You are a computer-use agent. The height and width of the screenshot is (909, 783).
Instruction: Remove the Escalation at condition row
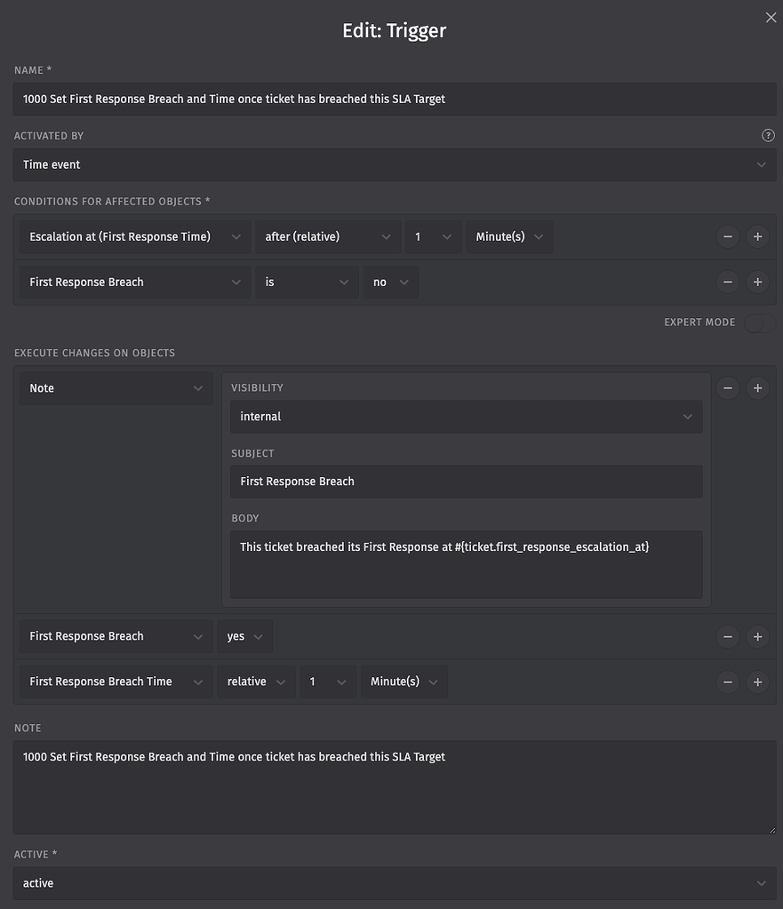click(727, 236)
